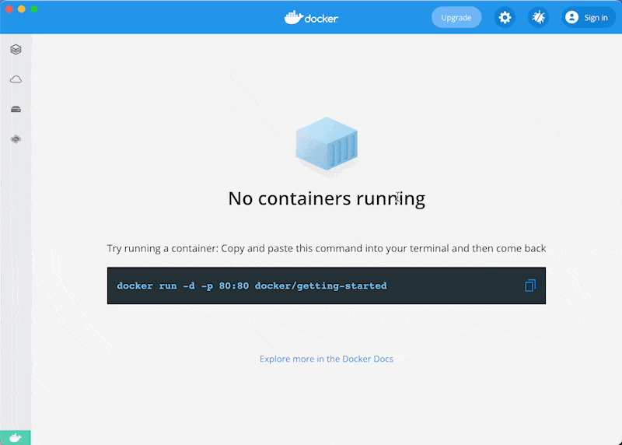The width and height of the screenshot is (622, 445).
Task: Open Settings via the gear icon
Action: point(505,17)
